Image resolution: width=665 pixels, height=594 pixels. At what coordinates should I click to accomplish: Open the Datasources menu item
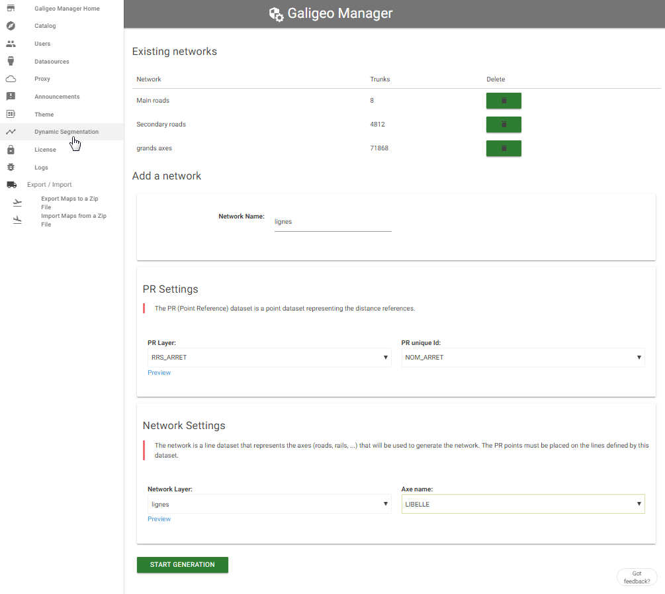pyautogui.click(x=52, y=62)
